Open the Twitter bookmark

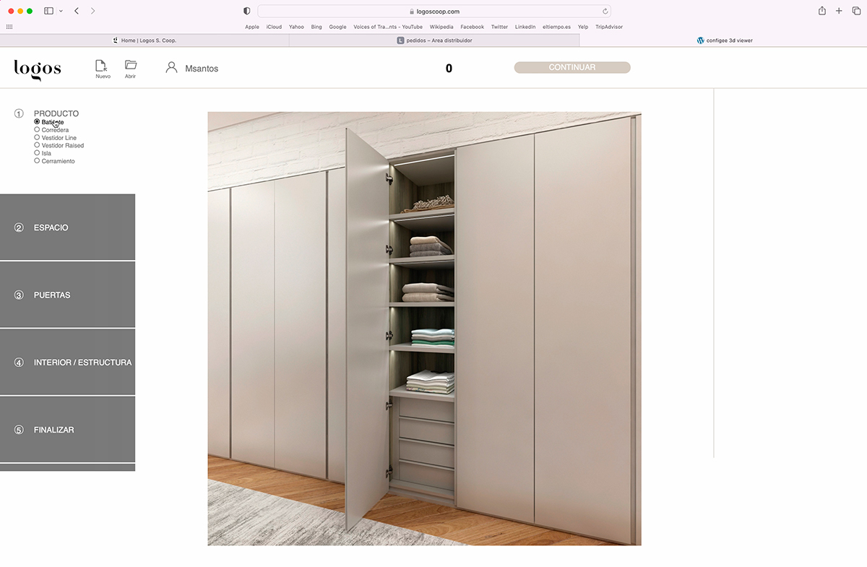pyautogui.click(x=500, y=27)
